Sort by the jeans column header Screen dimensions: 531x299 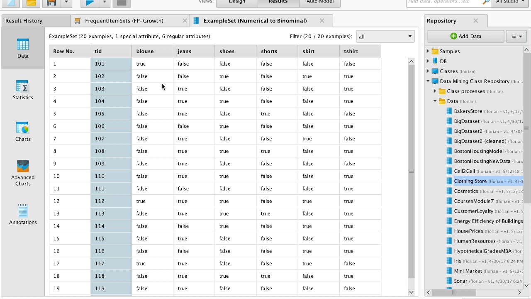(194, 51)
